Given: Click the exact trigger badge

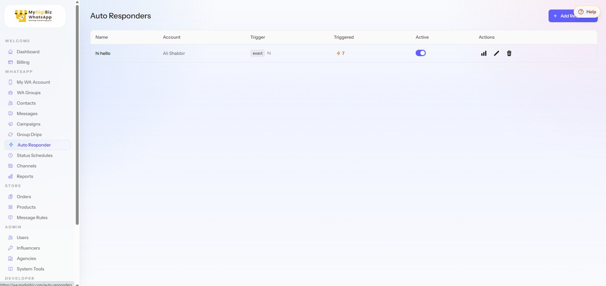Looking at the screenshot, I should (257, 53).
